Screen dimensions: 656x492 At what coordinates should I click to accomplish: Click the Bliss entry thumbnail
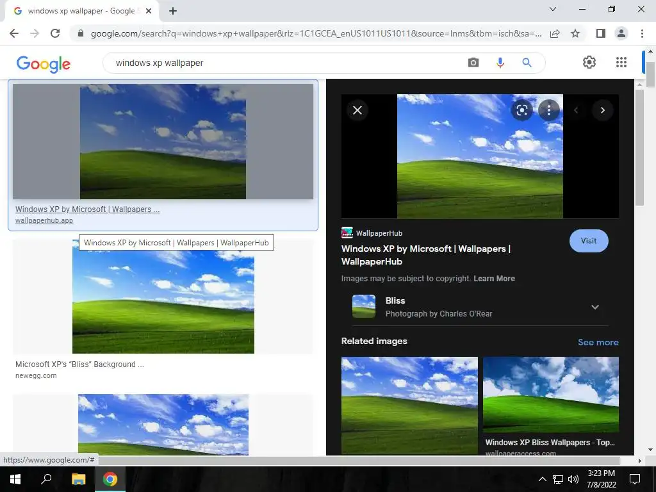pos(364,307)
